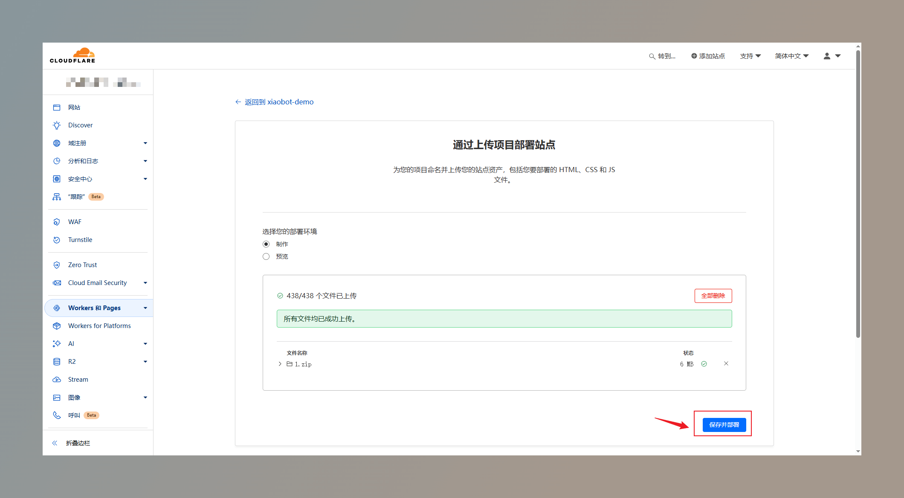Expand Cloud Email Security arrow

point(145,283)
